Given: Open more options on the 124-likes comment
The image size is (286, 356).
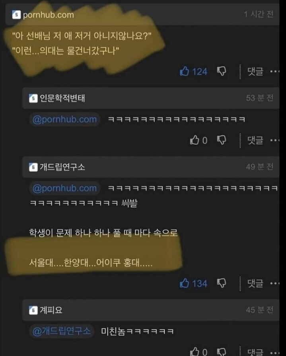Looking at the screenshot, I should point(274,72).
